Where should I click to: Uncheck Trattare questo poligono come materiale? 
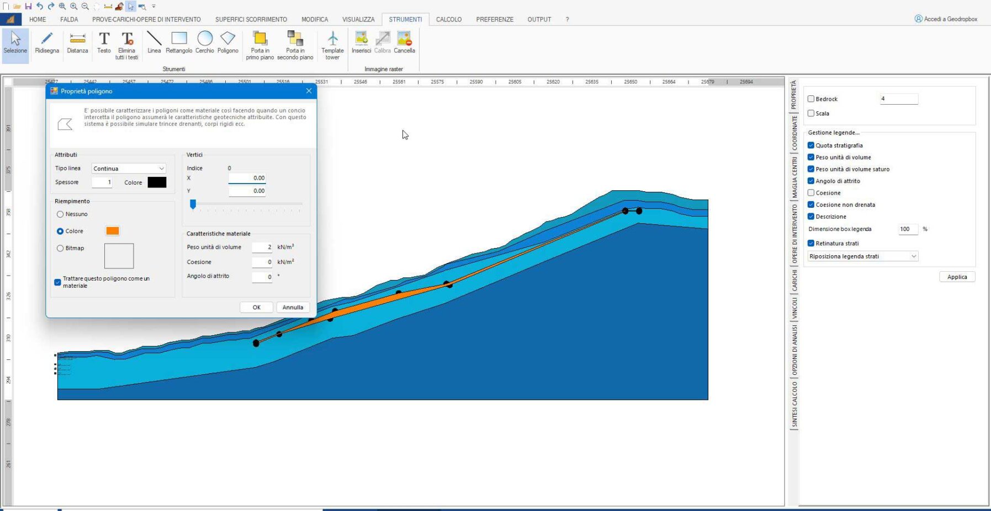pyautogui.click(x=58, y=282)
